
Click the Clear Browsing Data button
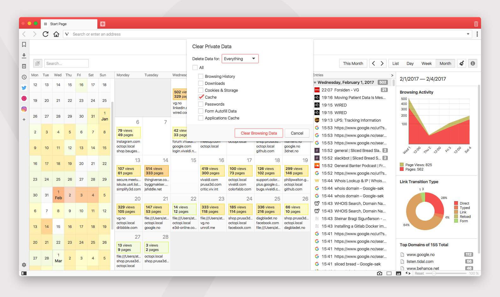coord(259,133)
